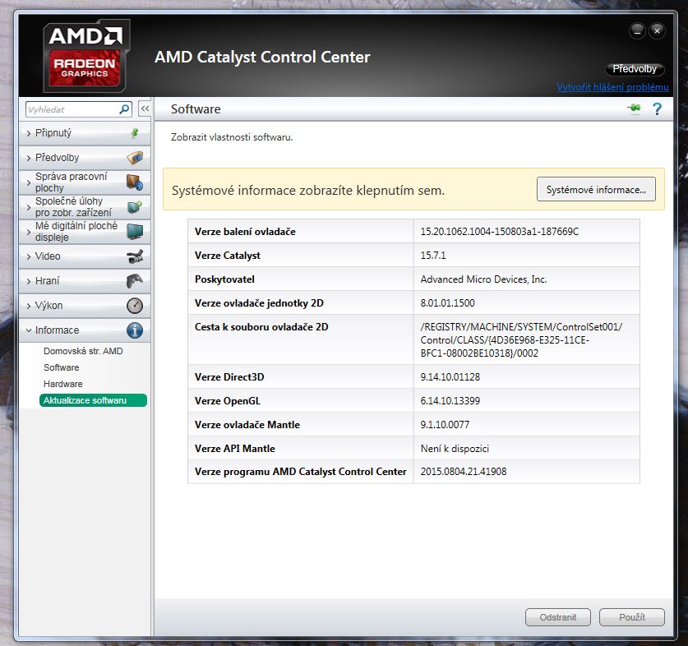Screen dimensions: 688x646
Task: Click the magnifier icon in search box
Action: [x=124, y=108]
